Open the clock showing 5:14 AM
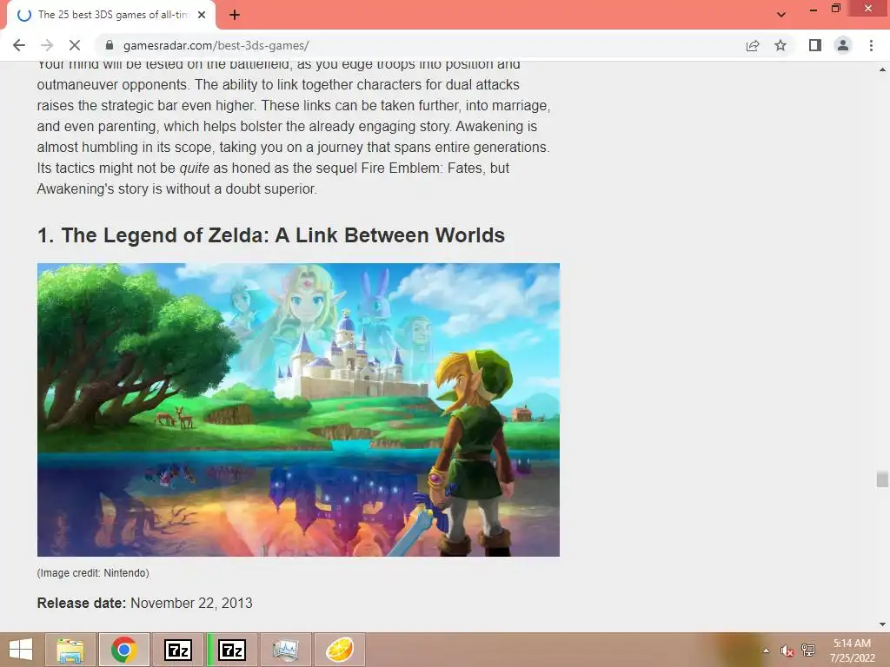The height and width of the screenshot is (667, 890). 852,650
